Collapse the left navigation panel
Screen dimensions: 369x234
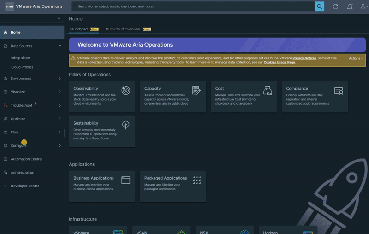(59, 18)
